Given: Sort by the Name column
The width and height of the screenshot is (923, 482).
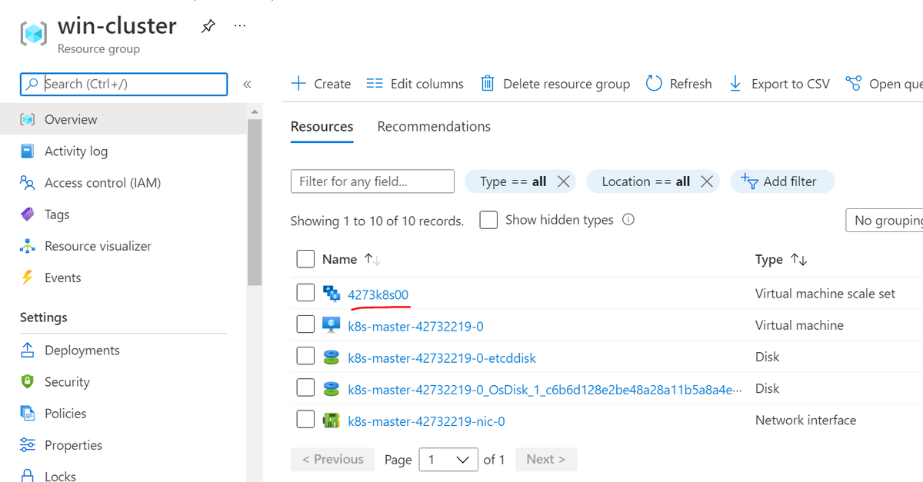Looking at the screenshot, I should click(x=340, y=260).
